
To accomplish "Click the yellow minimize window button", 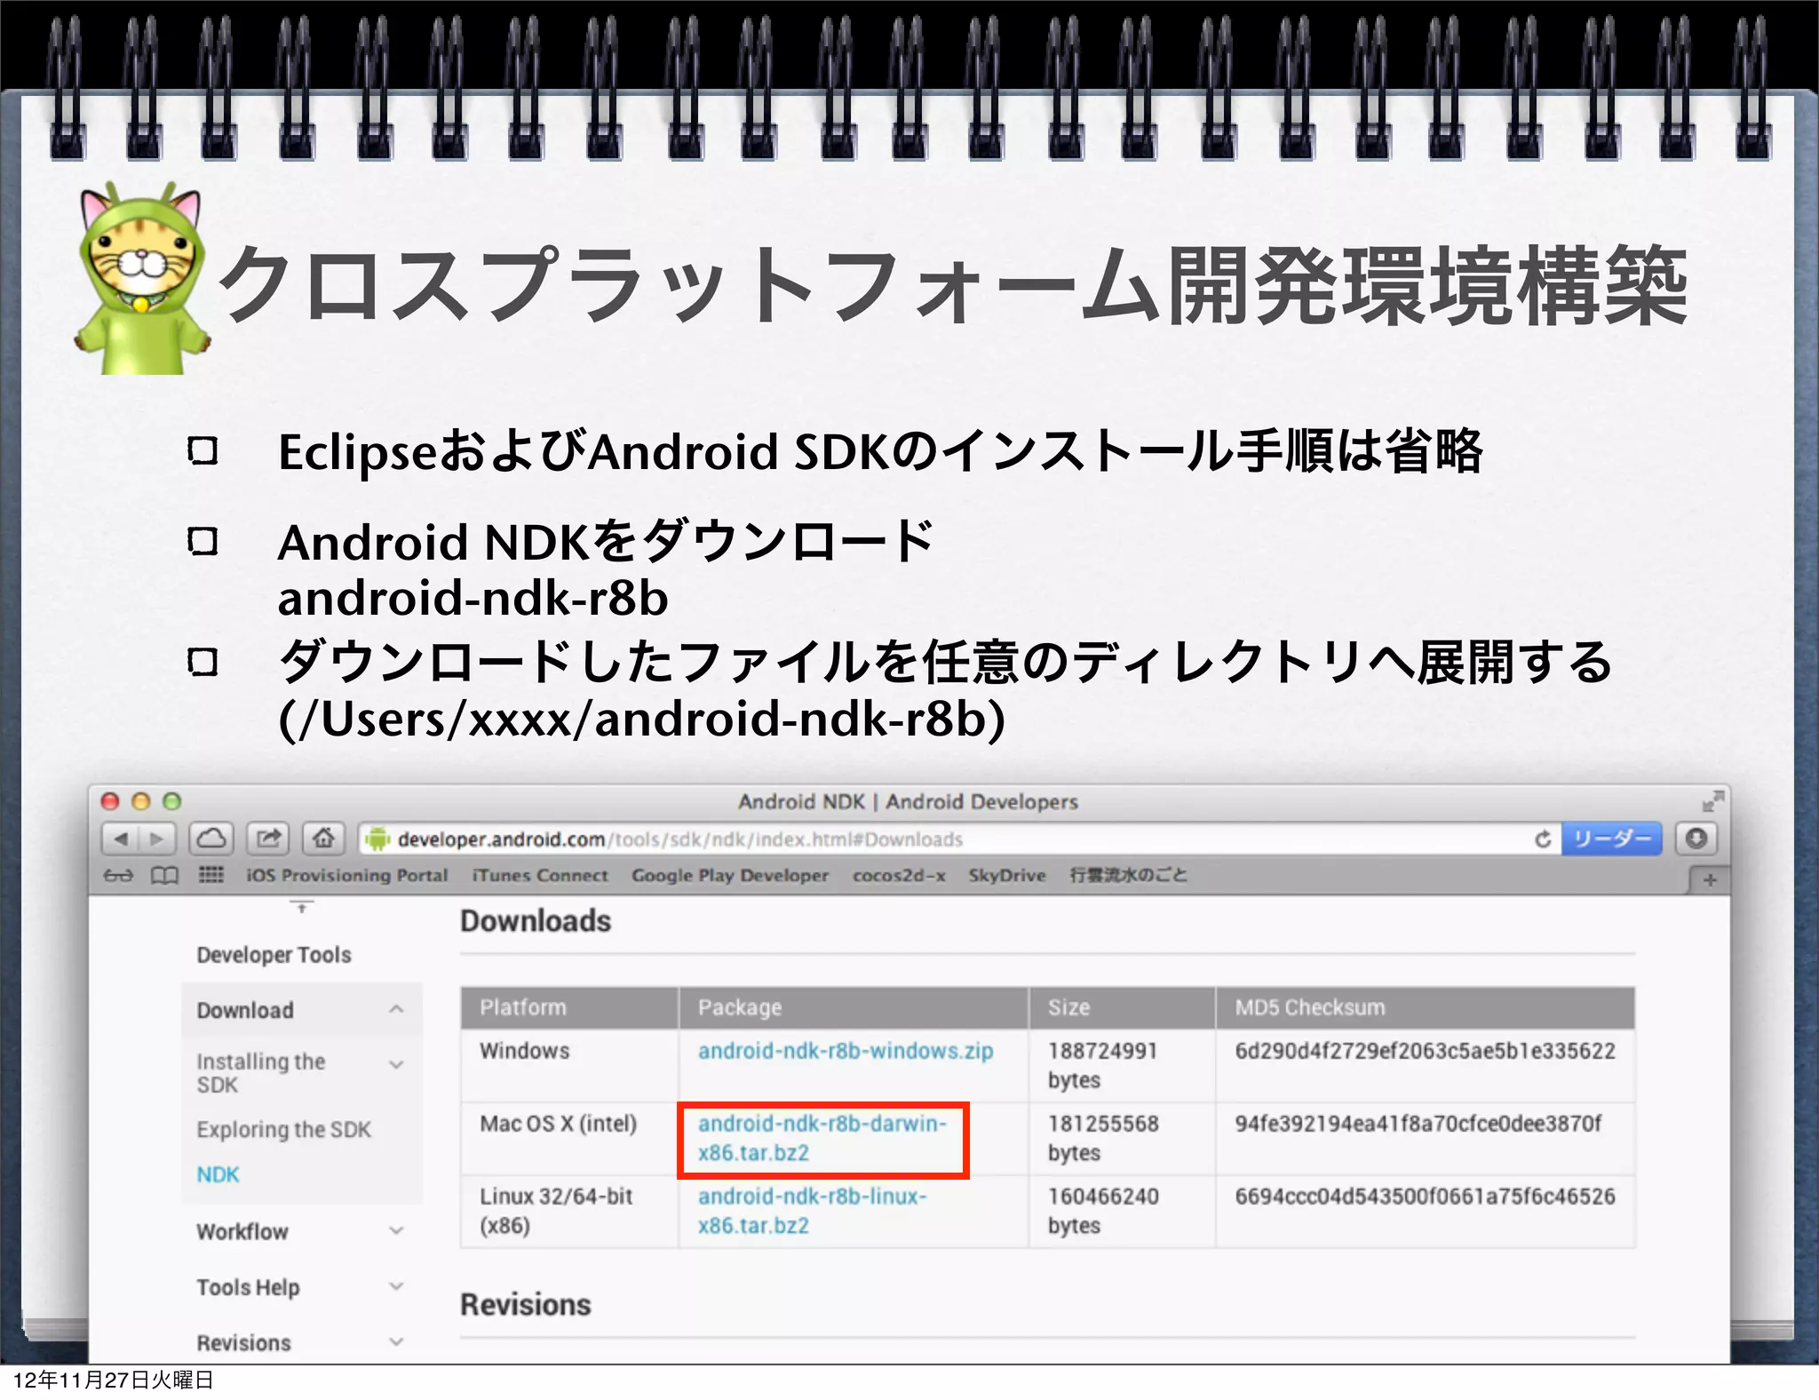I will pos(140,801).
